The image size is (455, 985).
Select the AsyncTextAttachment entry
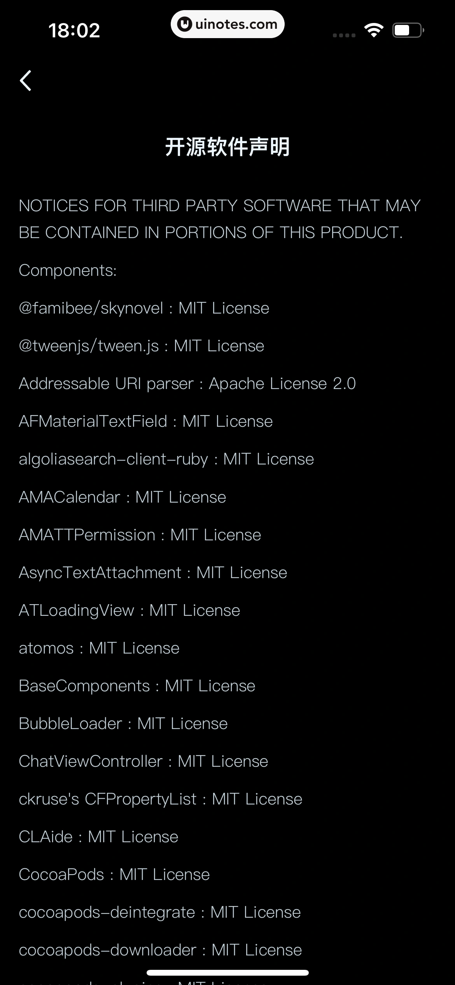[153, 573]
